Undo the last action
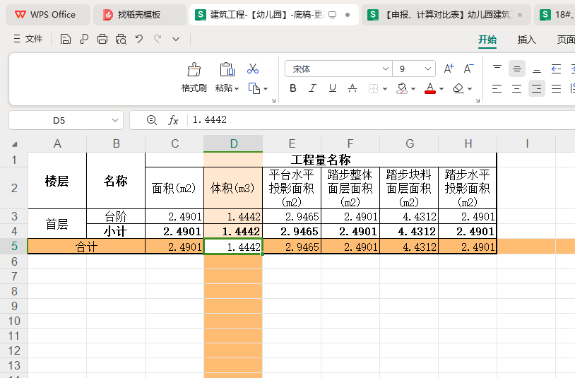 point(139,39)
